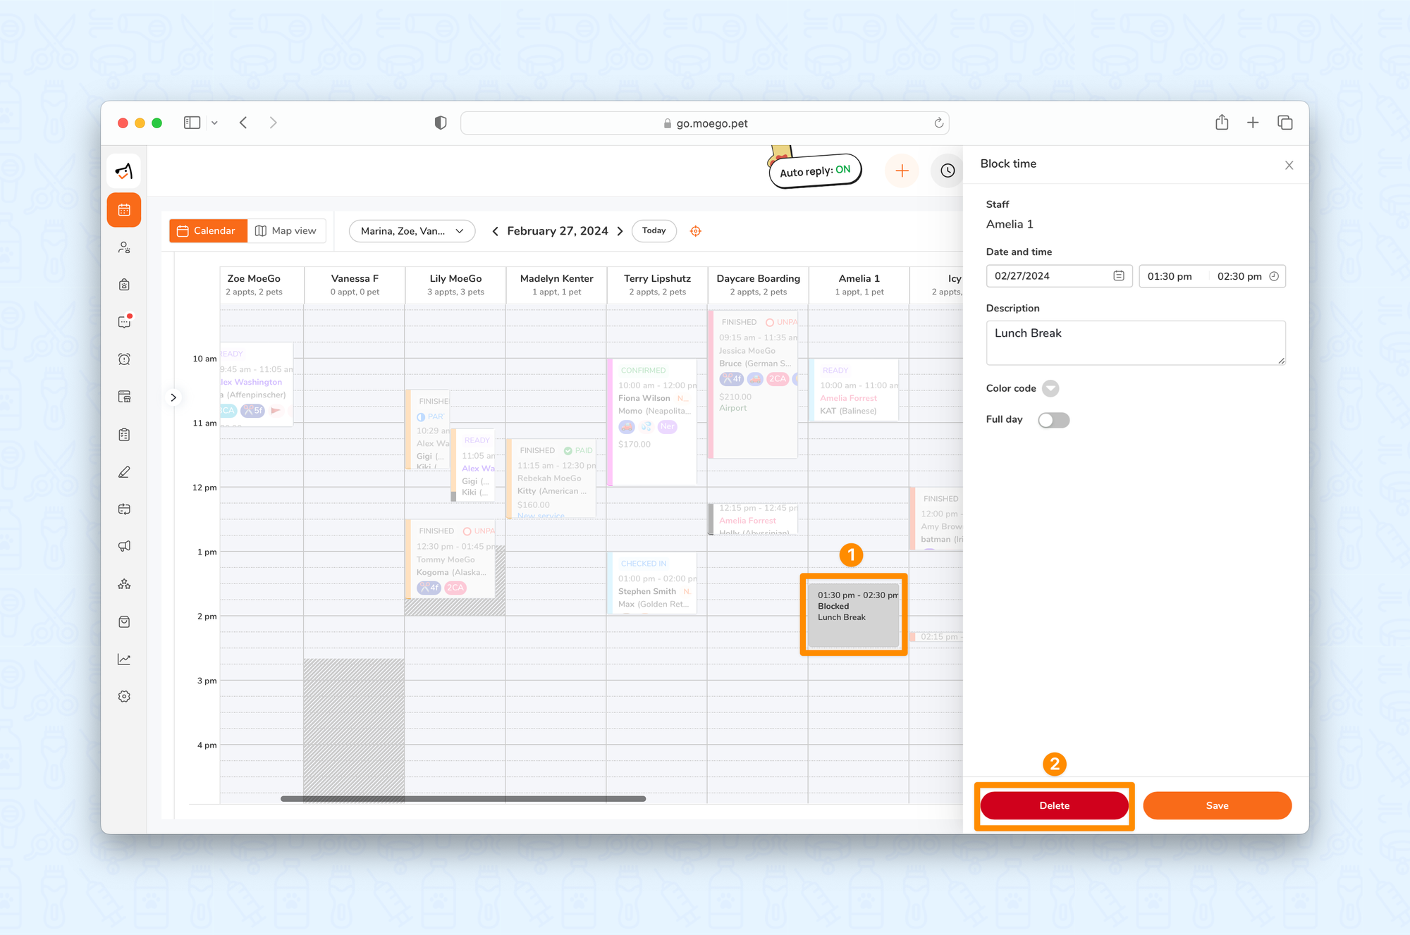The height and width of the screenshot is (935, 1410).
Task: Open the Color code dropdown
Action: pos(1050,388)
